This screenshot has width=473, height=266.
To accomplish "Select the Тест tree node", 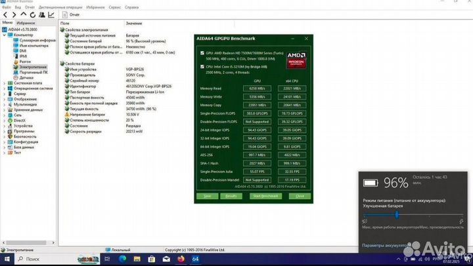I will [14, 153].
